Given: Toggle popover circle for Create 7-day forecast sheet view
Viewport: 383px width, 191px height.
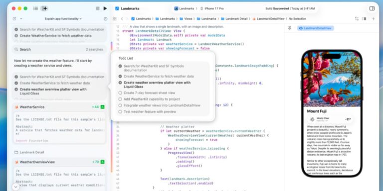Looking at the screenshot, I should [120, 93].
